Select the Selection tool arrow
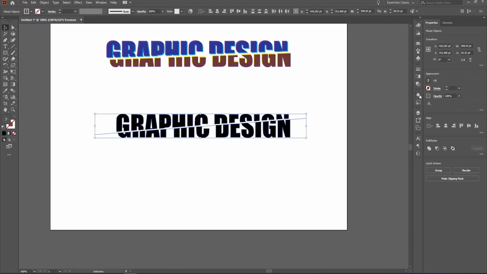Viewport: 487px width, 274px height. point(5,27)
